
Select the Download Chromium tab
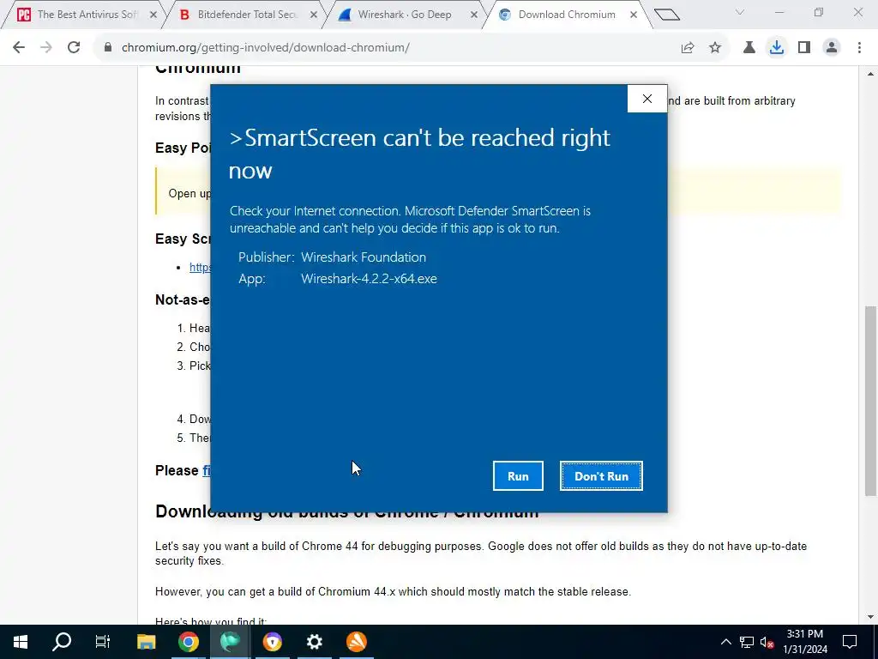[x=566, y=15]
